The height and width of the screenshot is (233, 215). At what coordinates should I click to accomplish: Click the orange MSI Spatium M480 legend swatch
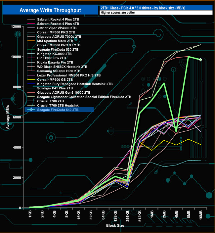pyautogui.click(x=31, y=41)
